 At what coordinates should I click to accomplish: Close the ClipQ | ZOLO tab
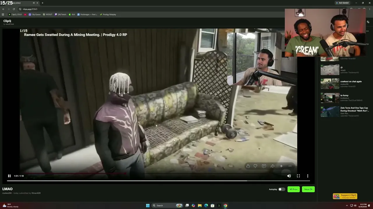tap(37, 3)
